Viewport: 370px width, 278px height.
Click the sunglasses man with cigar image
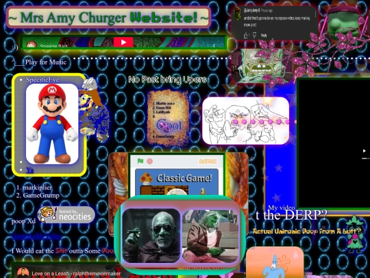point(151,235)
